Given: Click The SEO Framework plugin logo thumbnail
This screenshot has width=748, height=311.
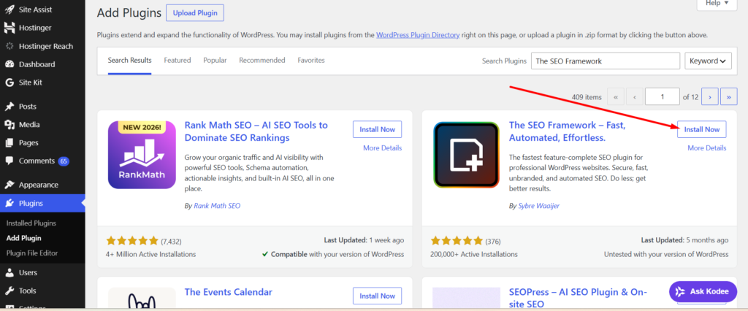Looking at the screenshot, I should pyautogui.click(x=466, y=155).
